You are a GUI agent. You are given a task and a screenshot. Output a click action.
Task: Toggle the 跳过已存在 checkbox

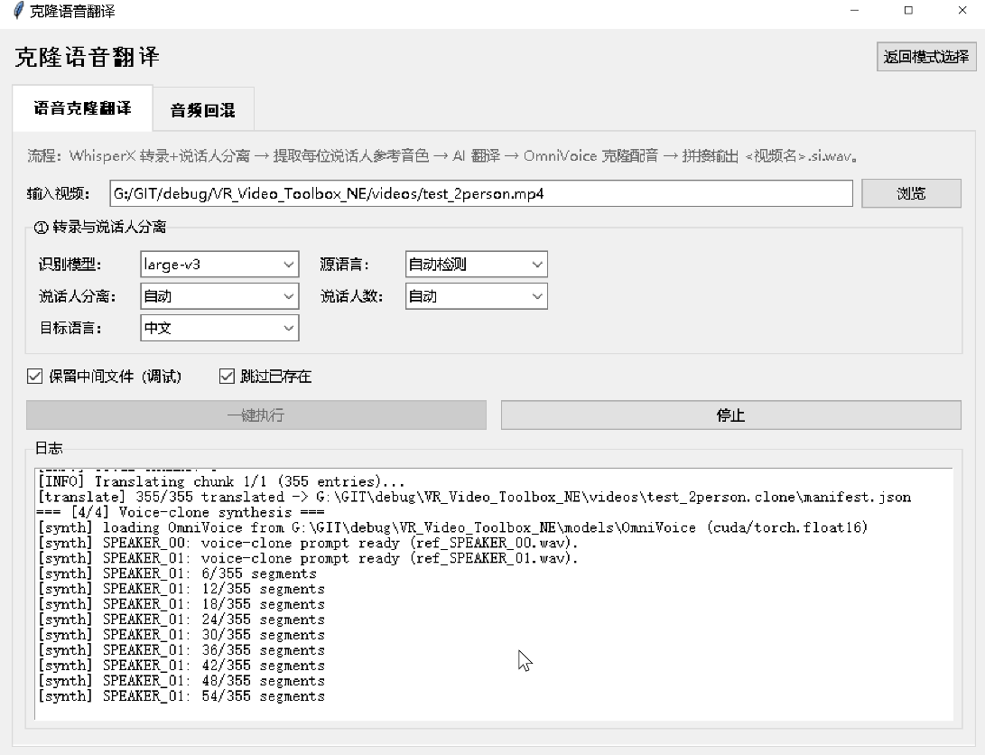point(227,377)
